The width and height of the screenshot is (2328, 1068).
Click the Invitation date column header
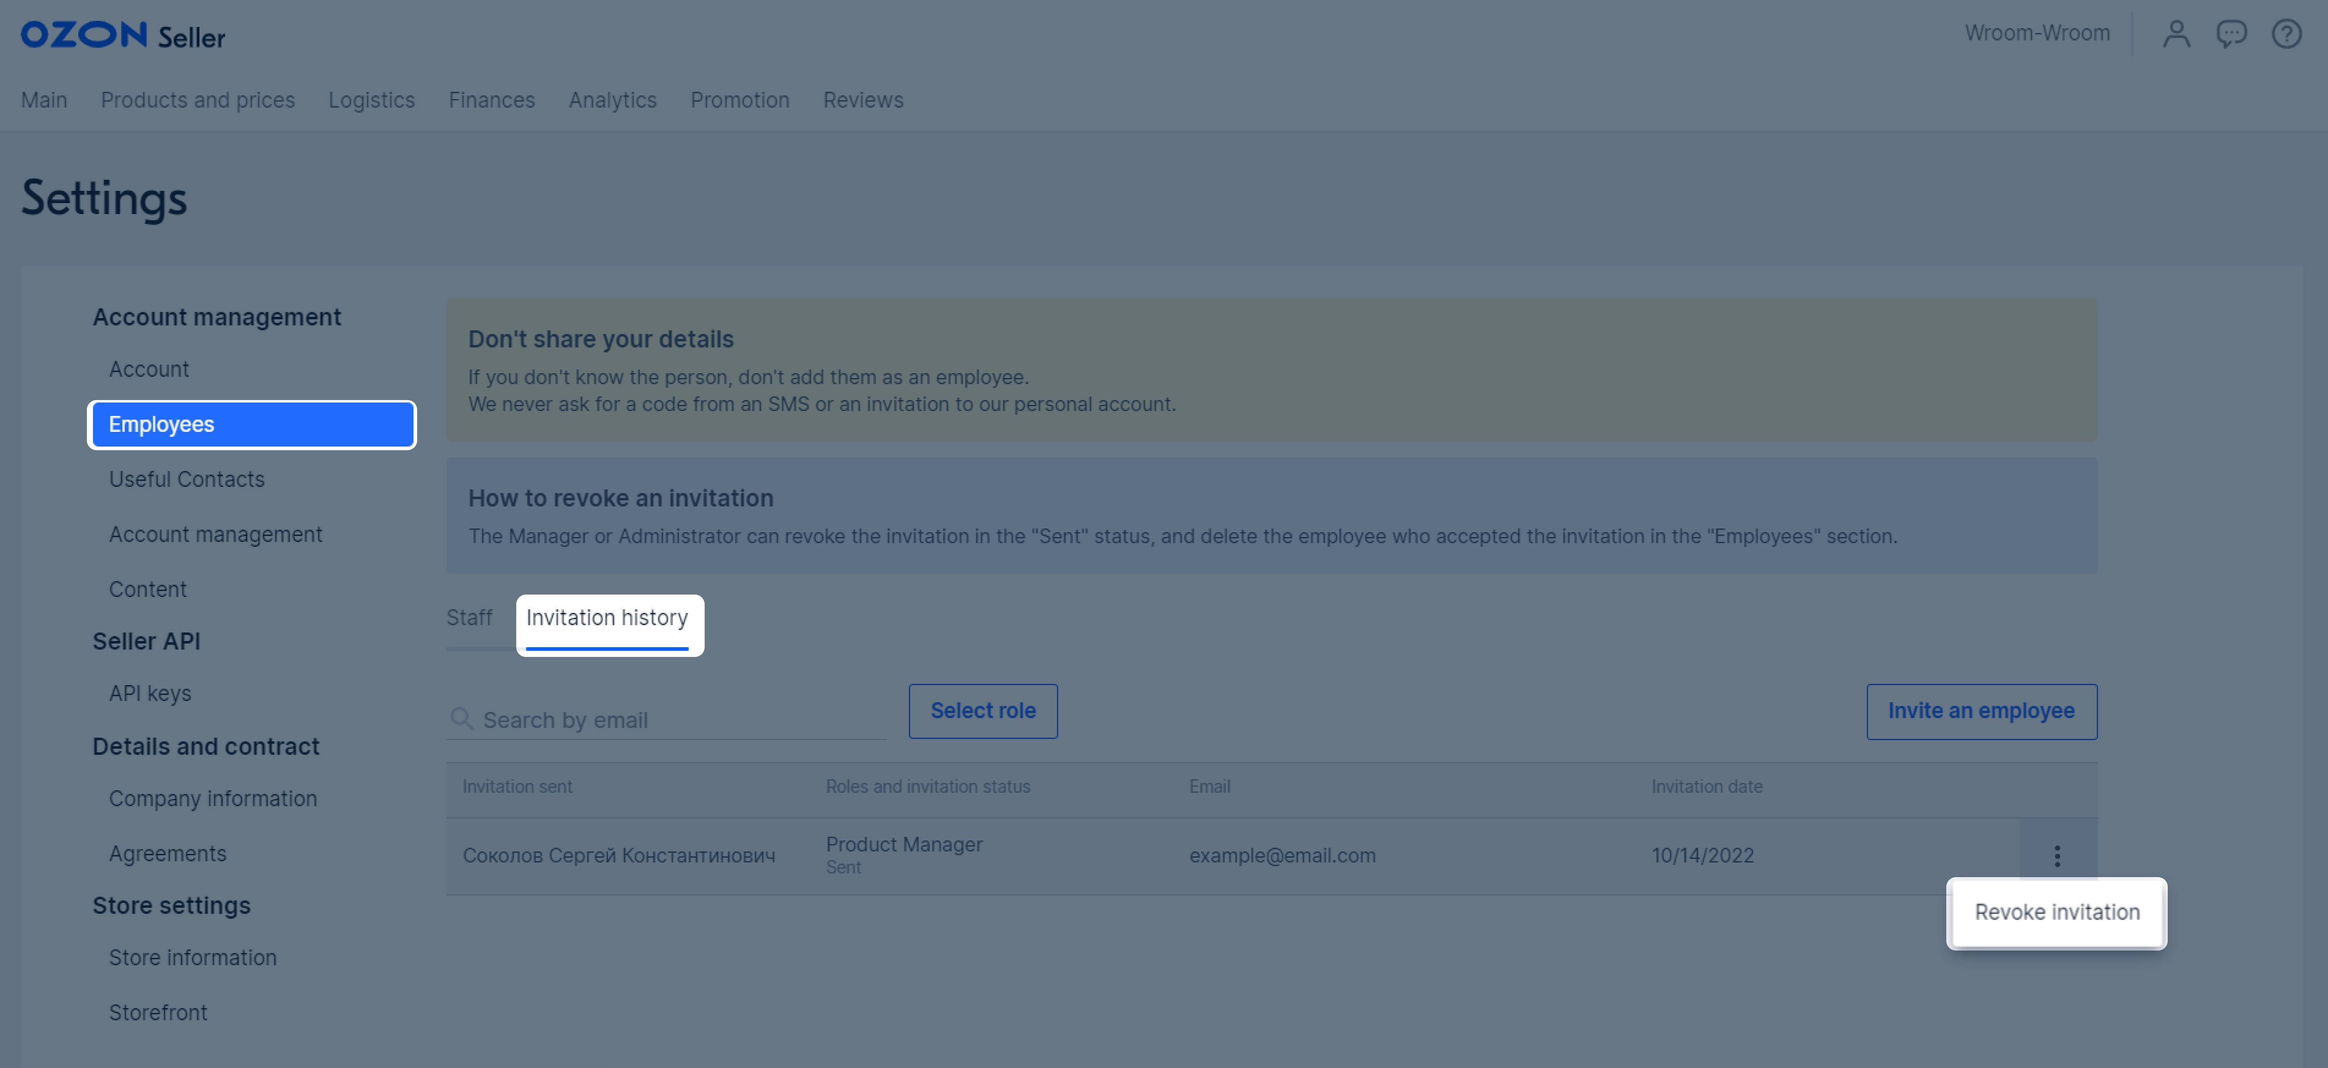tap(1706, 787)
